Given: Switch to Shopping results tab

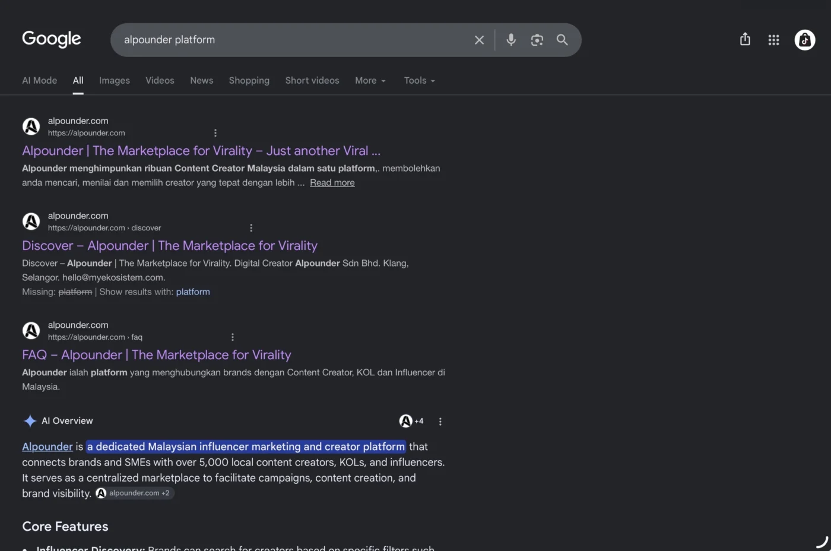Looking at the screenshot, I should (249, 80).
